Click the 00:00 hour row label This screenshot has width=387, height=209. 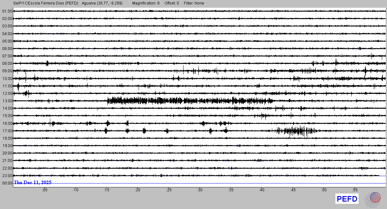(x=7, y=183)
